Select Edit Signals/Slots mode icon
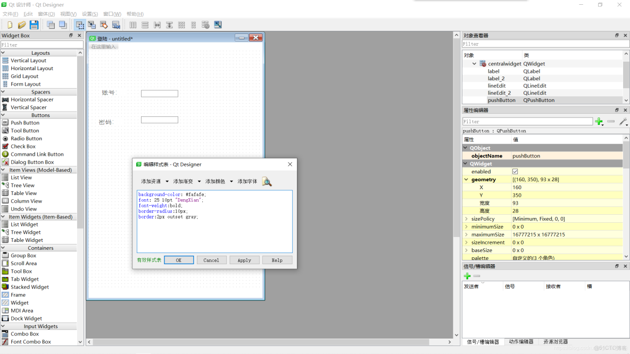Viewport: 630px width, 354px height. click(92, 24)
